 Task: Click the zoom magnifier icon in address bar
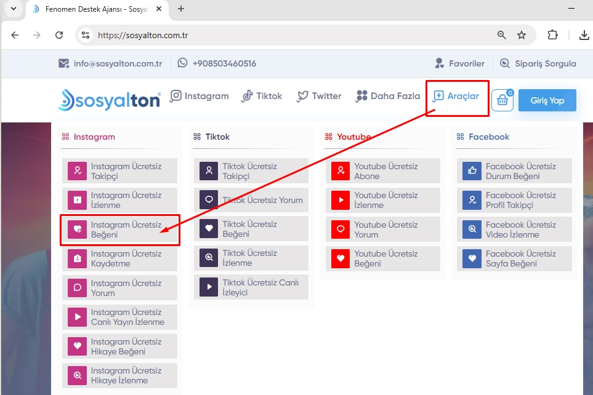[x=502, y=35]
